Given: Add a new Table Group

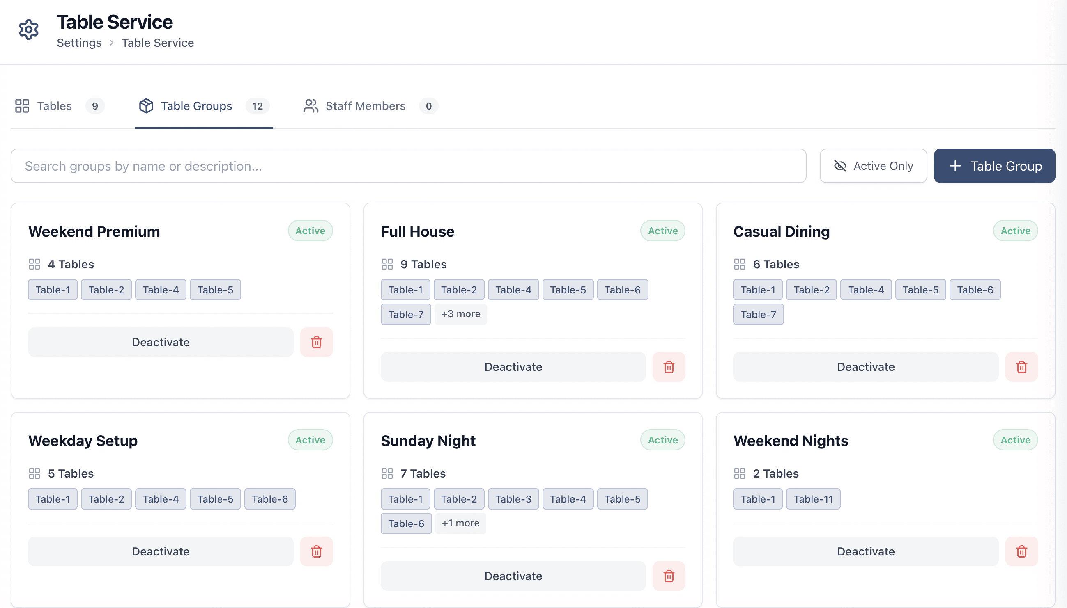Looking at the screenshot, I should 994,166.
